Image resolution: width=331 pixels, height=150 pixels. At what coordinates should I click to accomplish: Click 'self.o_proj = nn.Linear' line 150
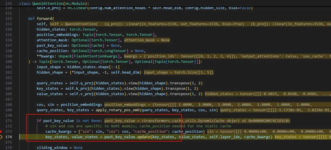click(x=145, y=8)
